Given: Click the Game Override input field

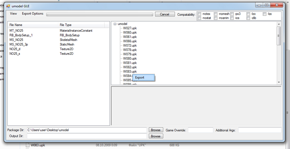Looking at the screenshot, I should [x=201, y=130].
